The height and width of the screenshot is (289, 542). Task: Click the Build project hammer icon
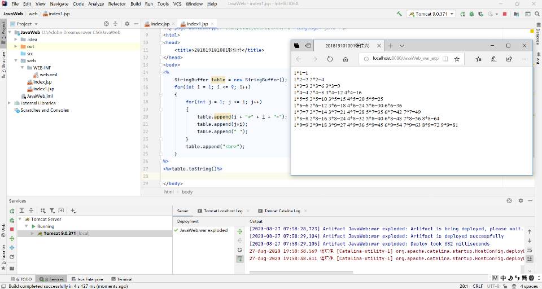[x=399, y=14]
